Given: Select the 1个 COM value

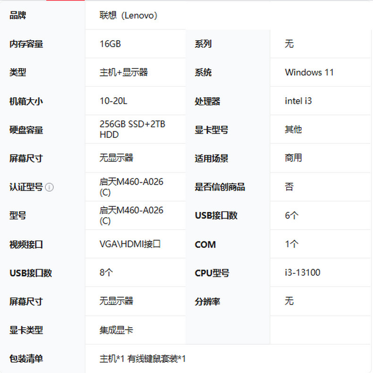Looking at the screenshot, I should [292, 244].
